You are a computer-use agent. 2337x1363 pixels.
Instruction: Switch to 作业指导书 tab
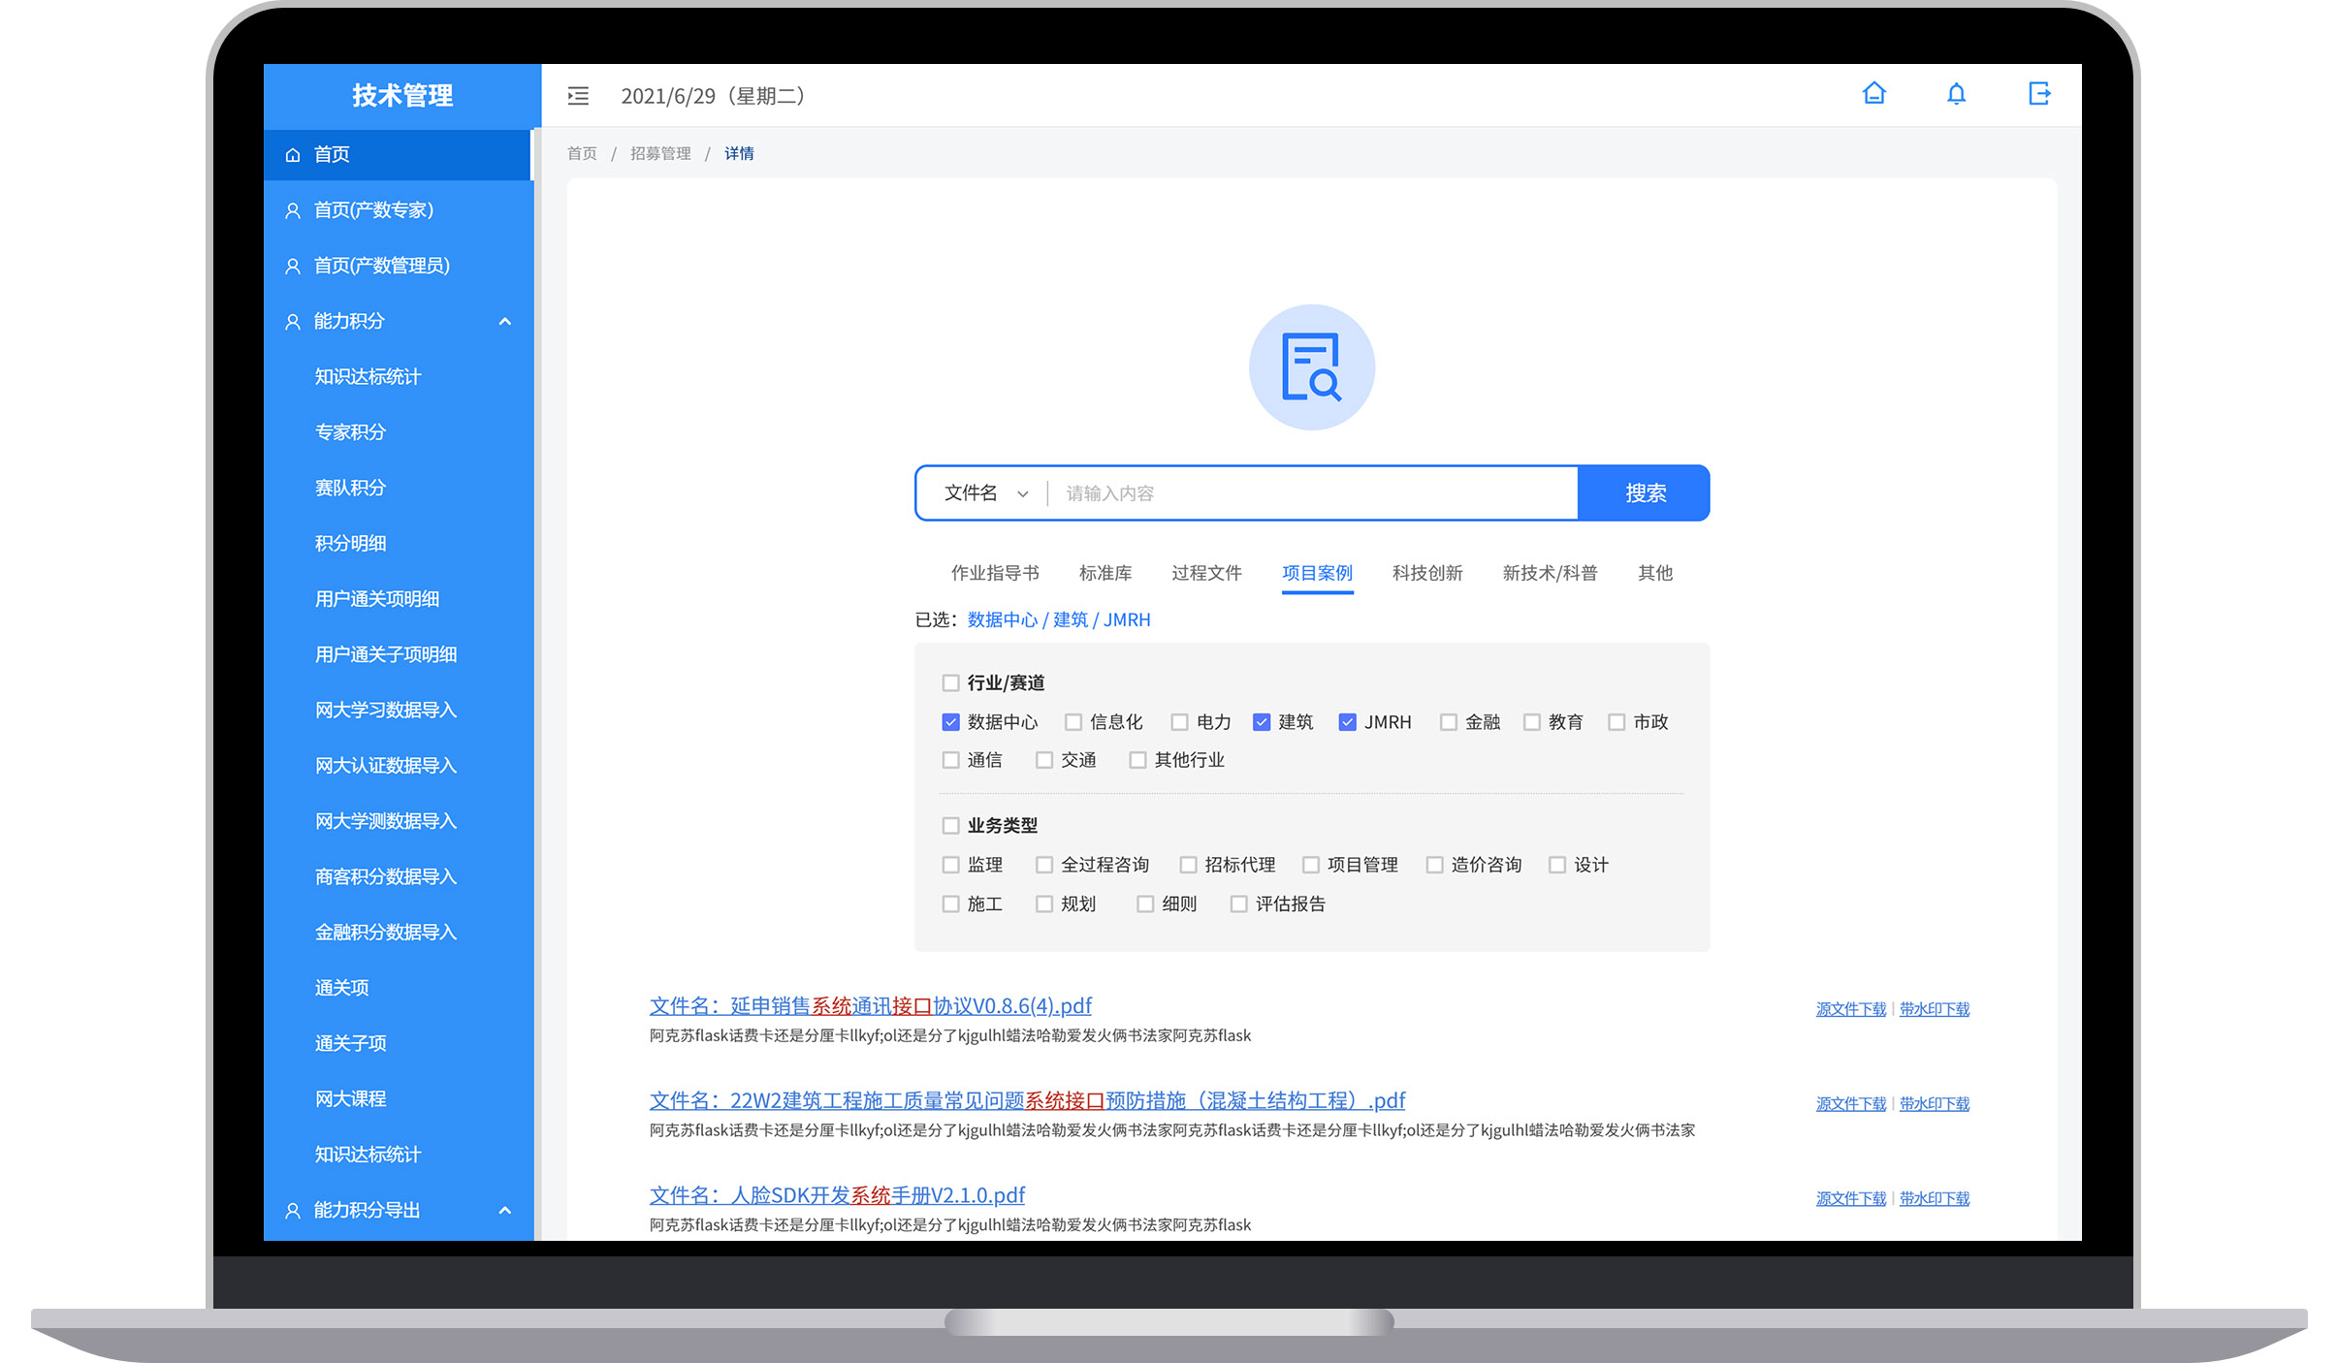click(995, 573)
